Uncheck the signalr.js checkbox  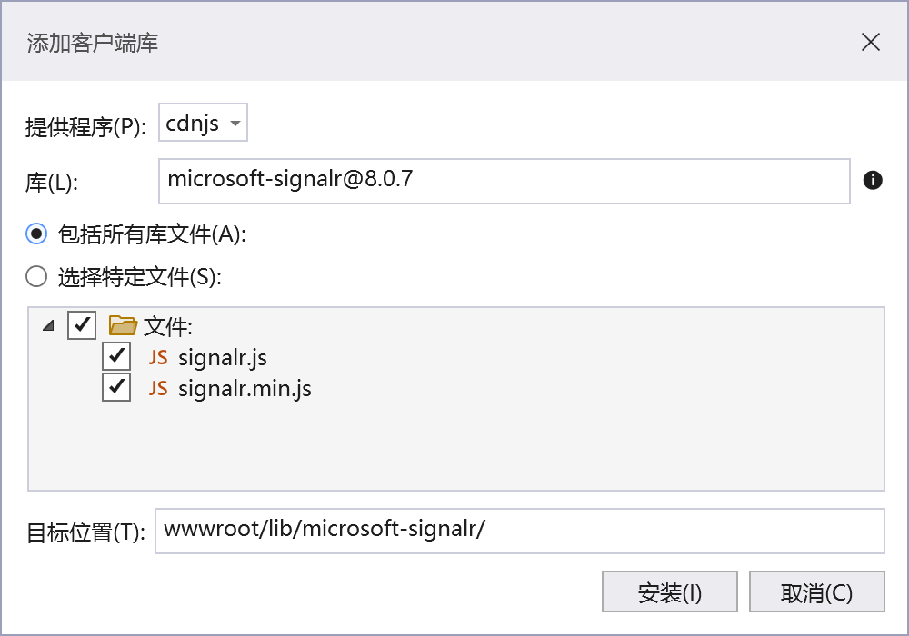[x=116, y=357]
